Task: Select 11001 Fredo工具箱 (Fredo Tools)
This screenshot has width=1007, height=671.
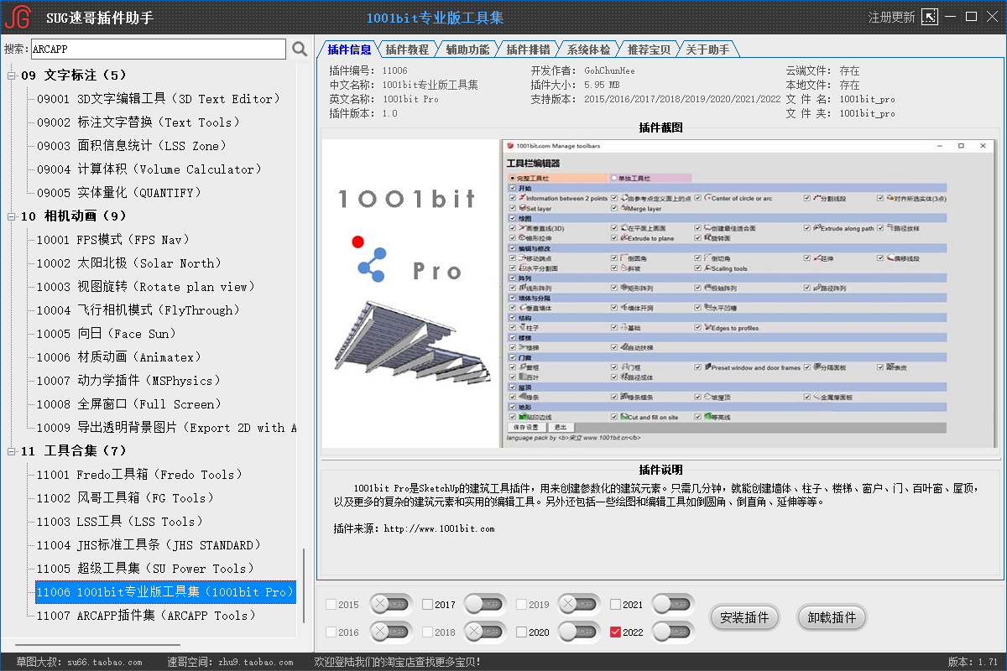Action: [139, 475]
